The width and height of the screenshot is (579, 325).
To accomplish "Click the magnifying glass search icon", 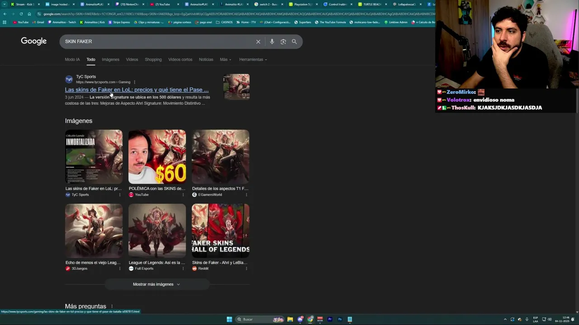I will click(294, 42).
